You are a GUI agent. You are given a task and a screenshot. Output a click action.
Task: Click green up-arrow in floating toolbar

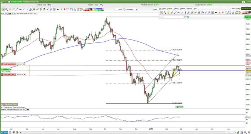(x=220, y=13)
